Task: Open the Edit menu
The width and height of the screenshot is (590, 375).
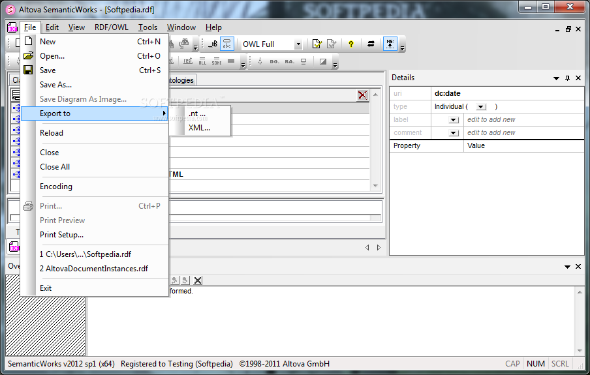Action: tap(52, 27)
